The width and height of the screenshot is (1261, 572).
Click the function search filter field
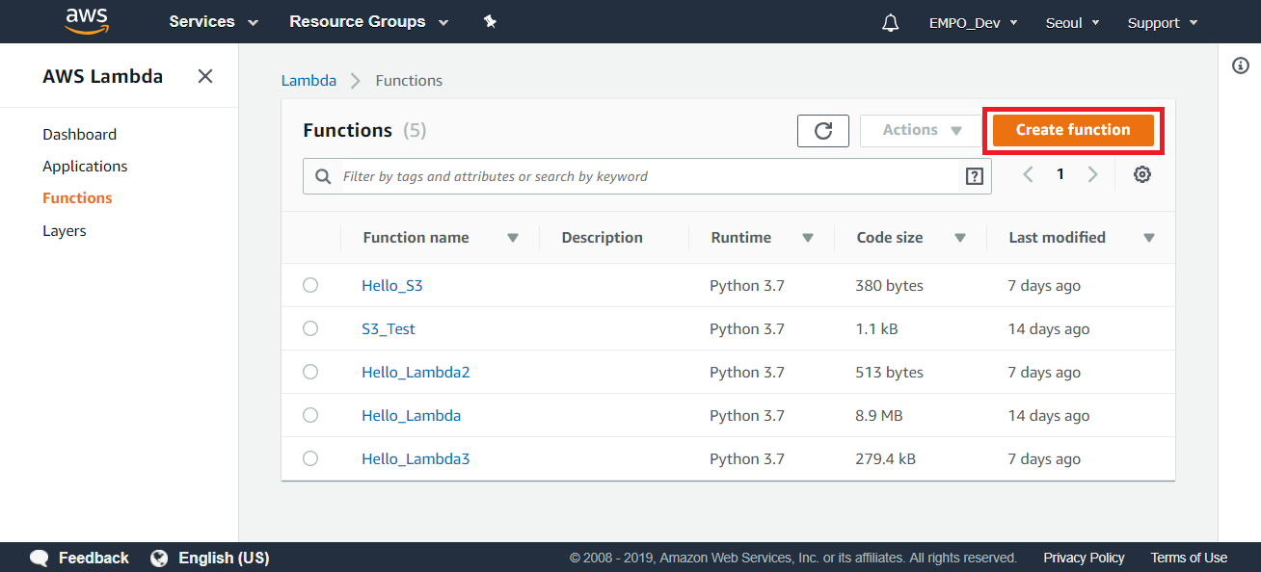click(646, 176)
